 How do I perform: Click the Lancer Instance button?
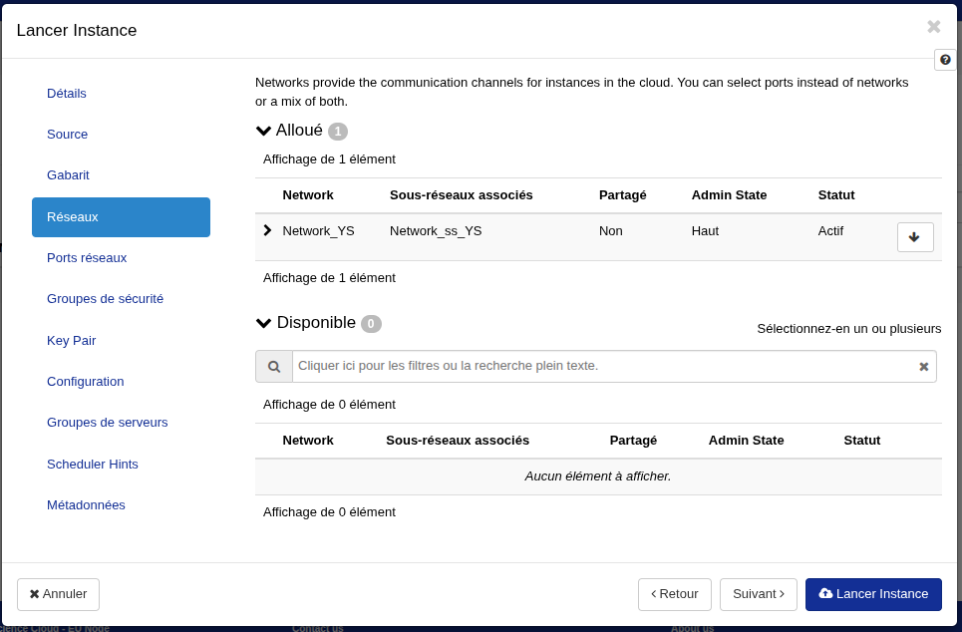(x=872, y=594)
